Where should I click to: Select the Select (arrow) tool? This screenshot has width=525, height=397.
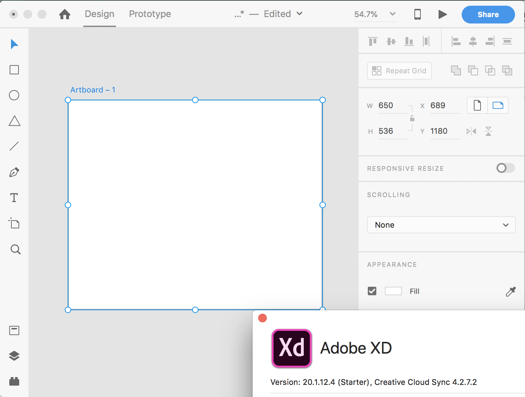coord(14,44)
